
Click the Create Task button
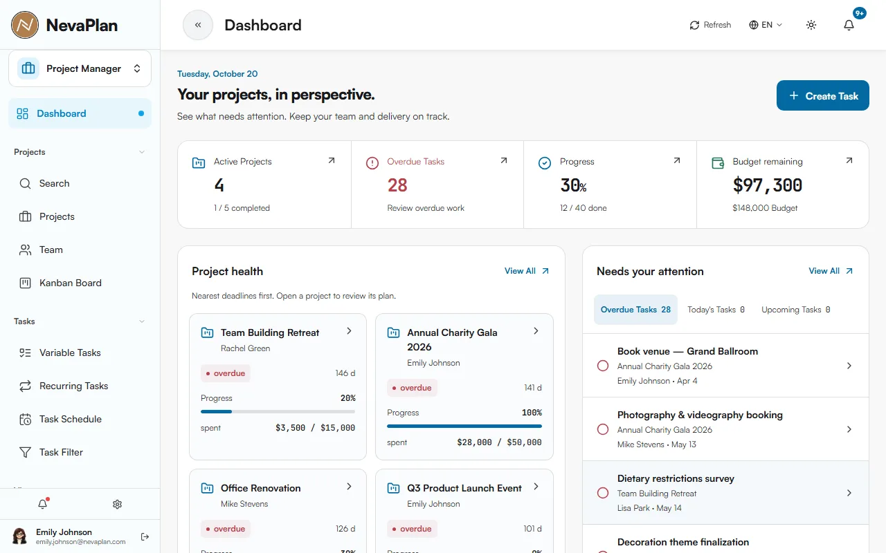coord(823,95)
